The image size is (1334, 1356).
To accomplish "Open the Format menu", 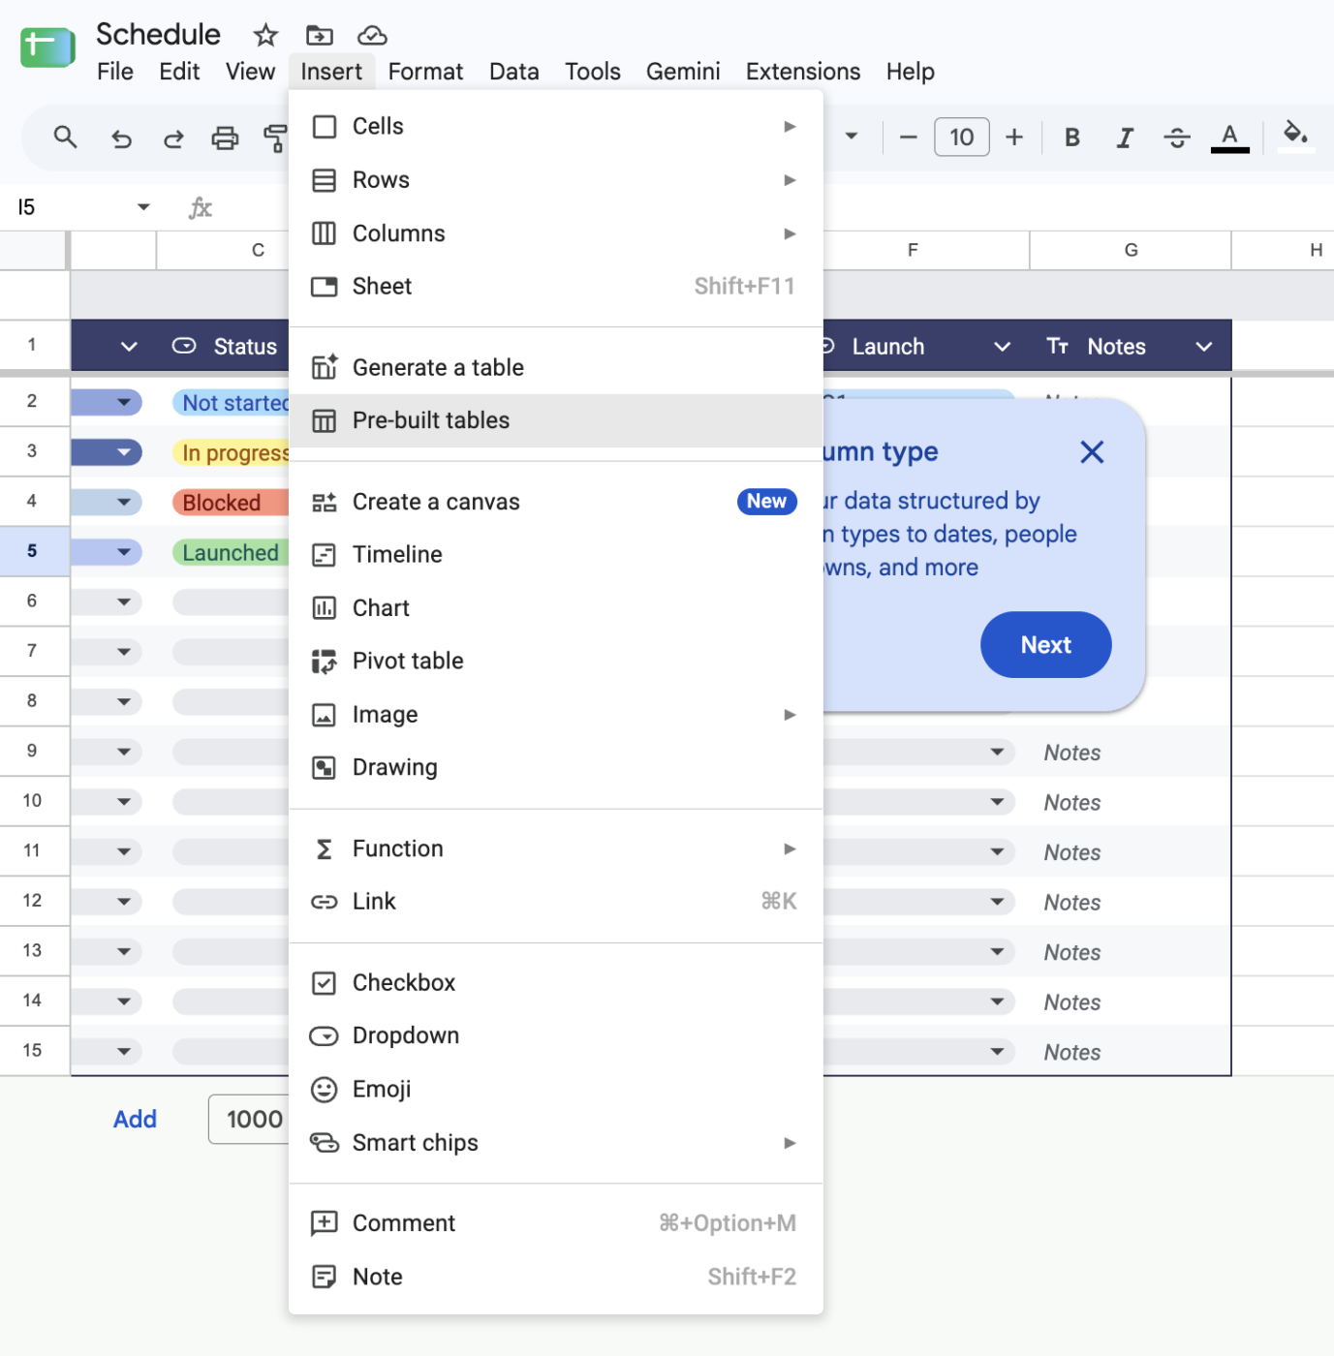I will click(x=425, y=72).
